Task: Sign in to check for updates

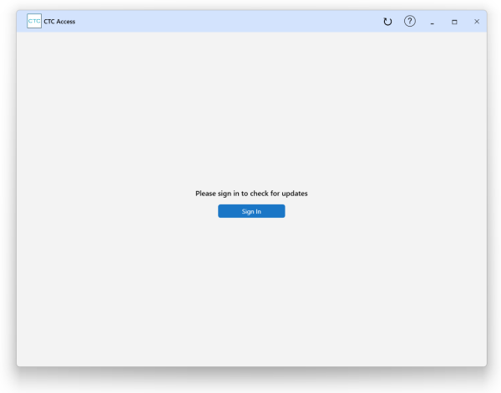Action: tap(251, 212)
